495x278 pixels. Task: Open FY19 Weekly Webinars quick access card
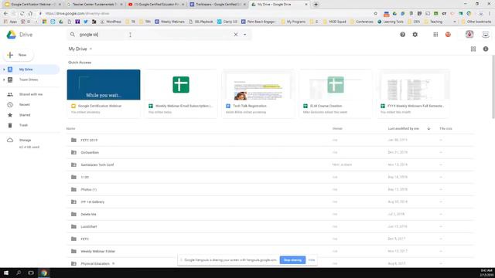point(413,93)
